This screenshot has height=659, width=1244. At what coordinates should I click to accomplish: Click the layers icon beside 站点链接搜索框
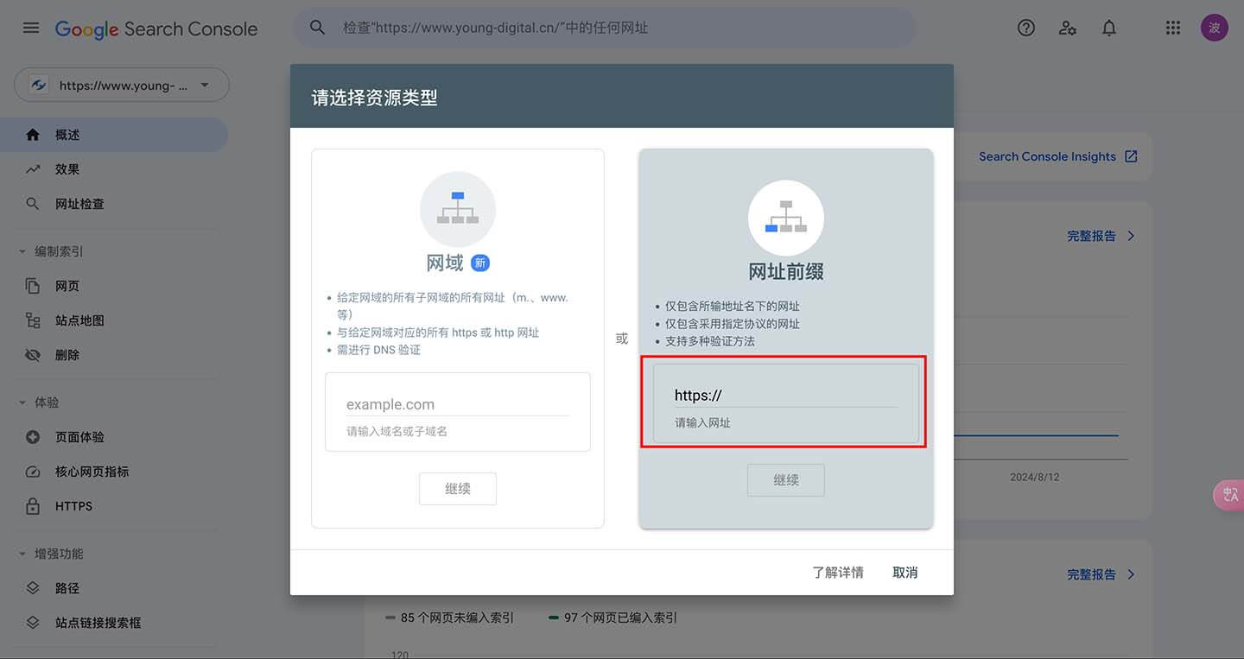point(33,623)
